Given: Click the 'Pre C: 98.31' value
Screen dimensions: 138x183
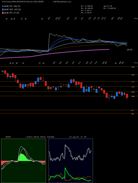Looking at the screenshot, I should point(86,13).
